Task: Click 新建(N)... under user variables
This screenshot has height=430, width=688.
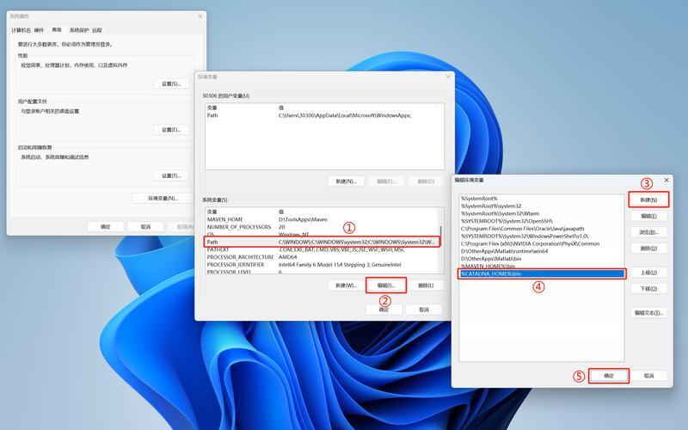Action: pyautogui.click(x=347, y=181)
